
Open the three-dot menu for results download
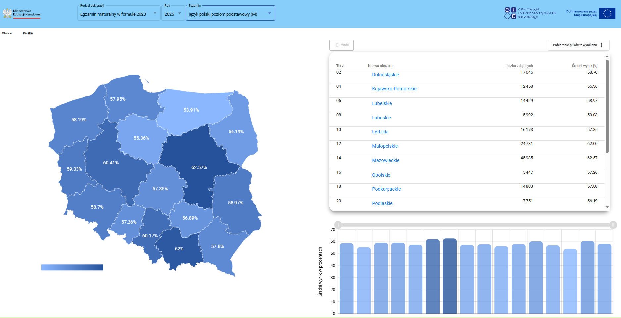point(601,45)
